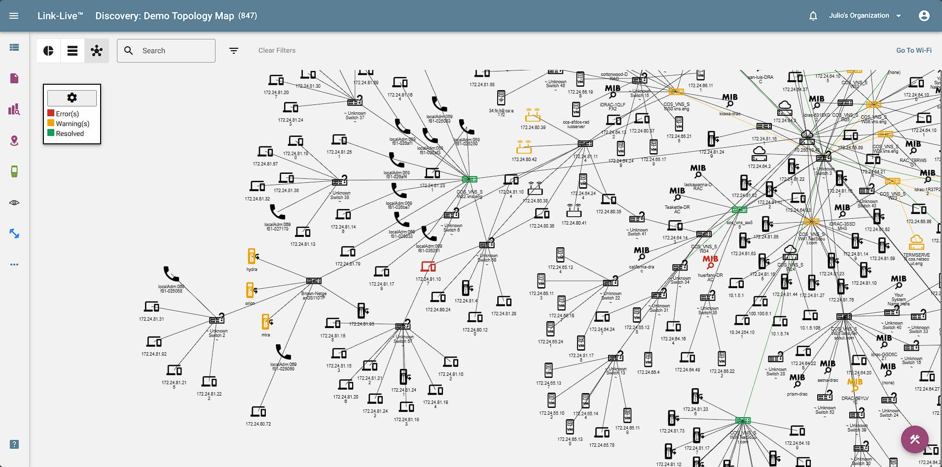Click the Go To Wi-Fi link
Viewport: 942px width, 467px height.
(913, 50)
